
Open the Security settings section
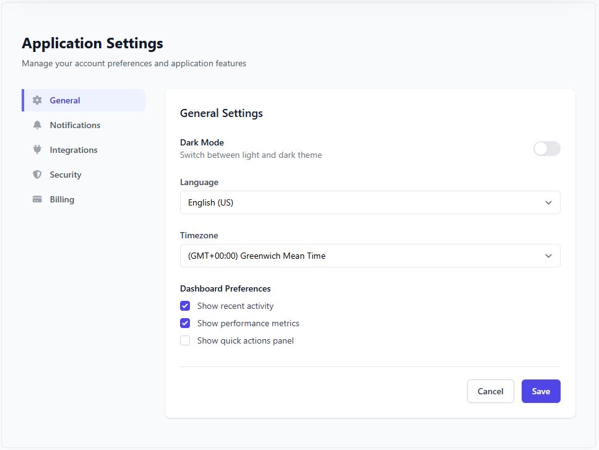tap(65, 174)
